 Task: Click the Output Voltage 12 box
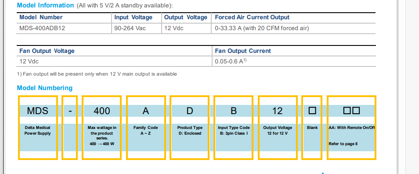pos(278,128)
